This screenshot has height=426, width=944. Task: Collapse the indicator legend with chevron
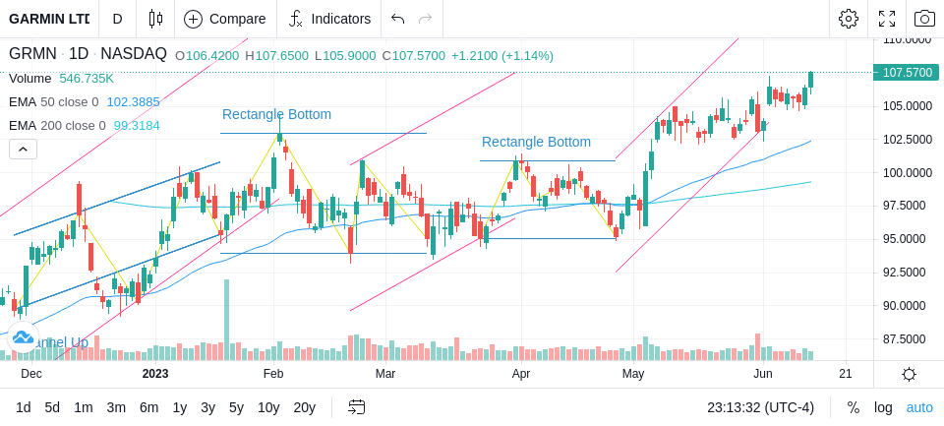[x=23, y=149]
